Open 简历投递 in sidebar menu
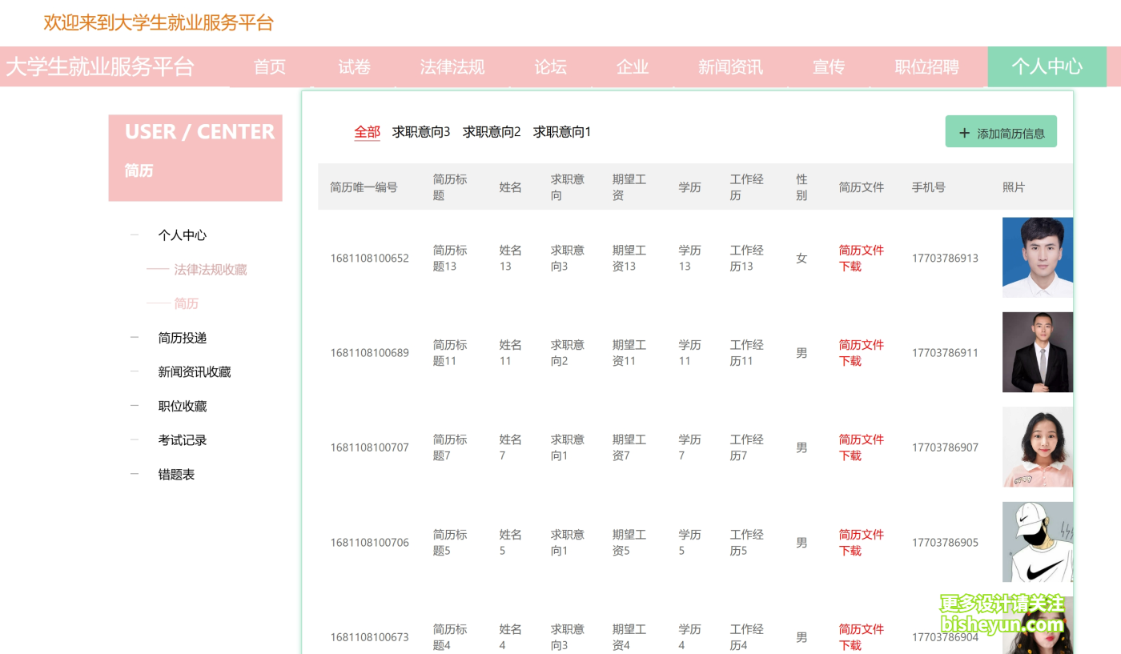 point(182,338)
